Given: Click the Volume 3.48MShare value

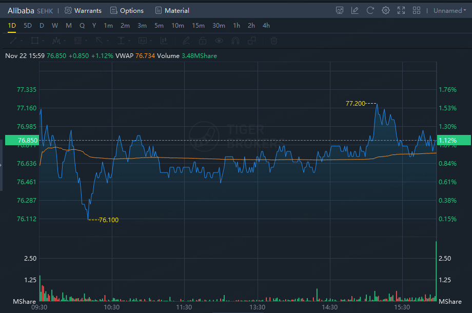Looking at the screenshot, I should tap(199, 56).
